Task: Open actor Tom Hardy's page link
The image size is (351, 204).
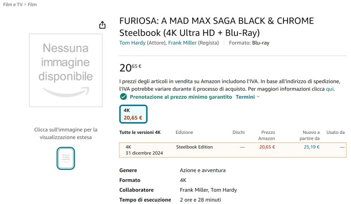Action: (132, 43)
